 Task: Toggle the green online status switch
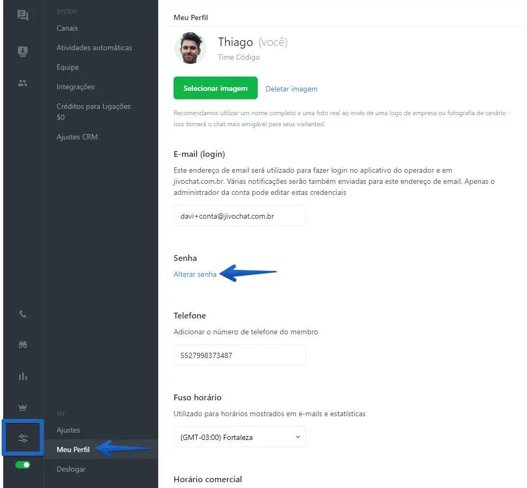pos(22,465)
